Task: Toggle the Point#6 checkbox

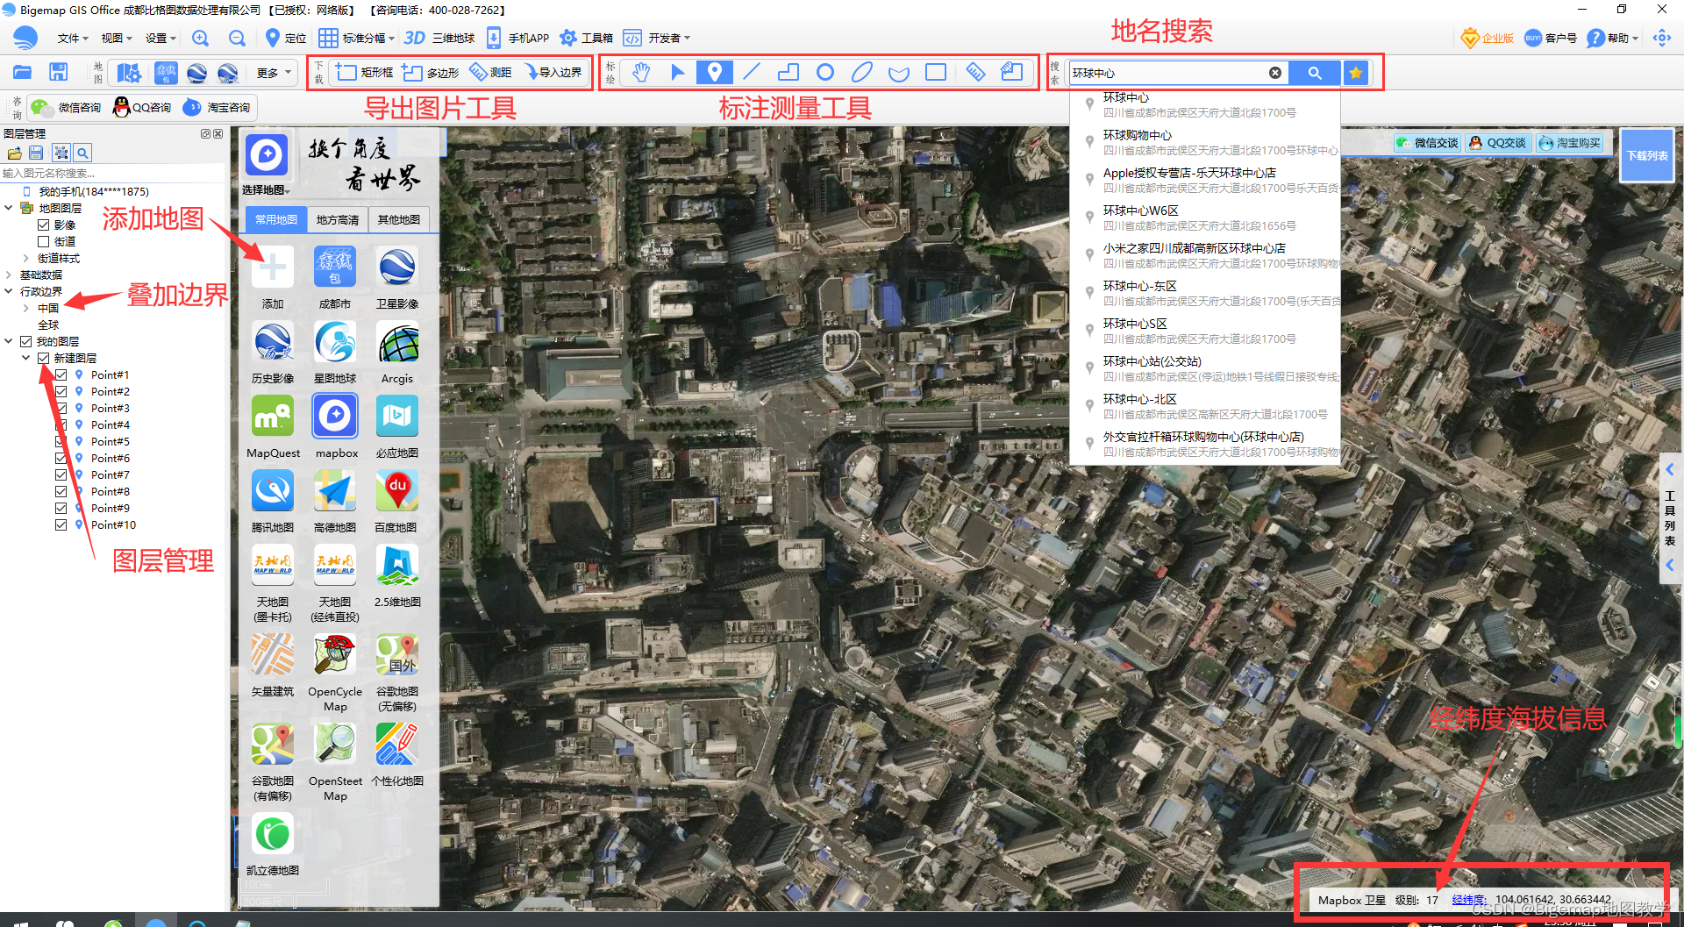Action: pyautogui.click(x=61, y=458)
